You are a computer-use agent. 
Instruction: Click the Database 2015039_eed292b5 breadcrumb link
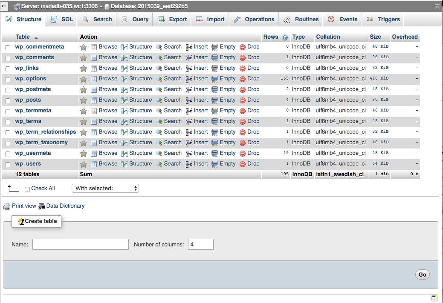[x=149, y=6]
